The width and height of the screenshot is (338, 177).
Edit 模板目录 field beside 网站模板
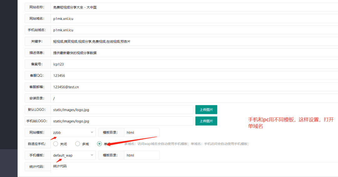click(x=141, y=132)
